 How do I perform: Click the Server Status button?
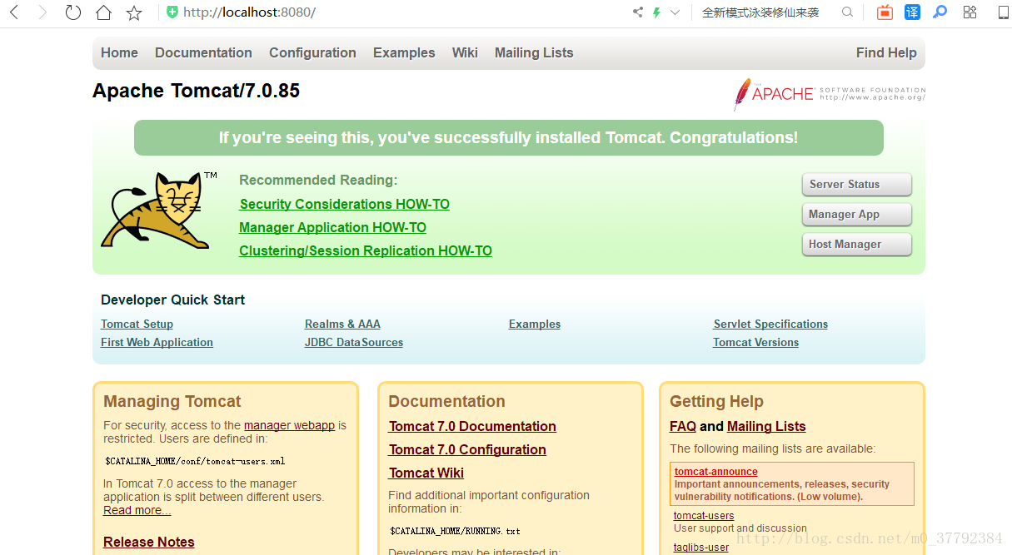click(x=856, y=185)
